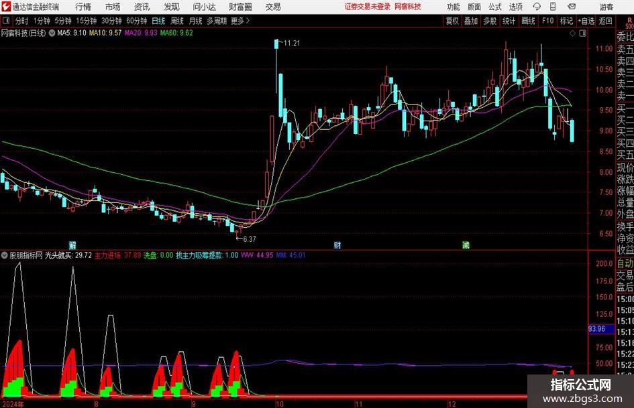Switch to the 30分钟 period tab
The image size is (634, 408).
point(111,21)
